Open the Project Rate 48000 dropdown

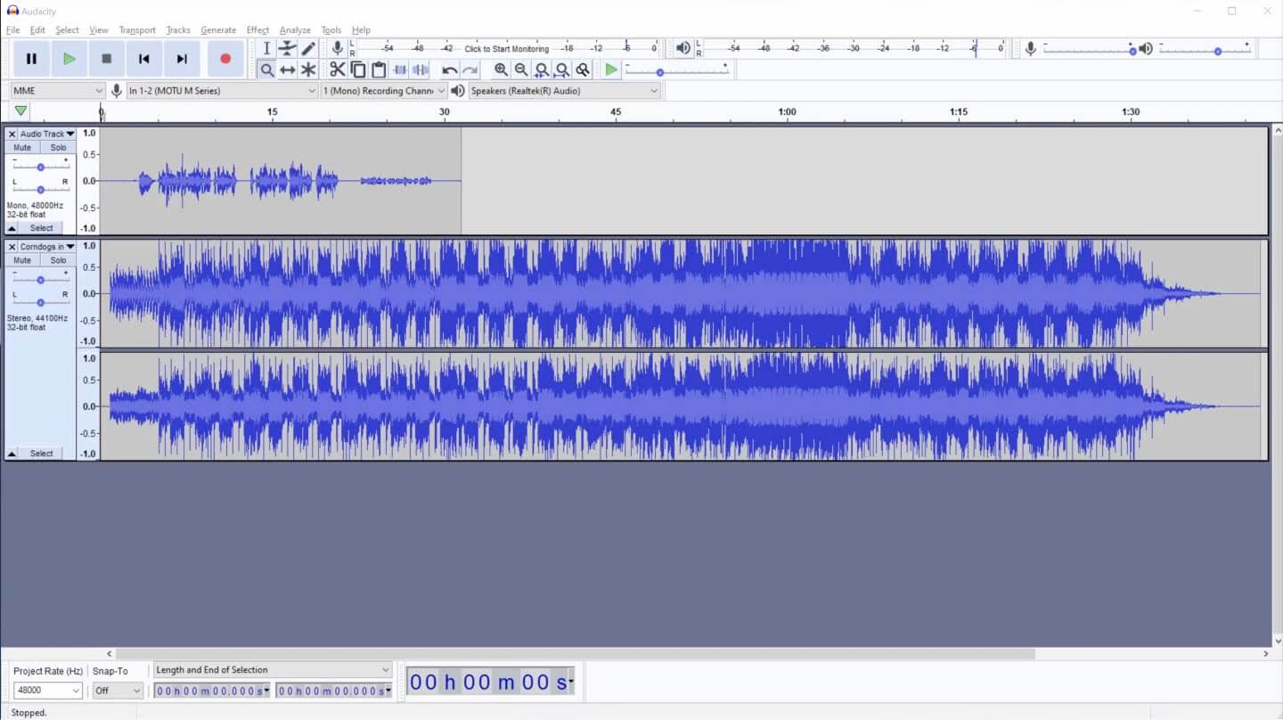[48, 691]
